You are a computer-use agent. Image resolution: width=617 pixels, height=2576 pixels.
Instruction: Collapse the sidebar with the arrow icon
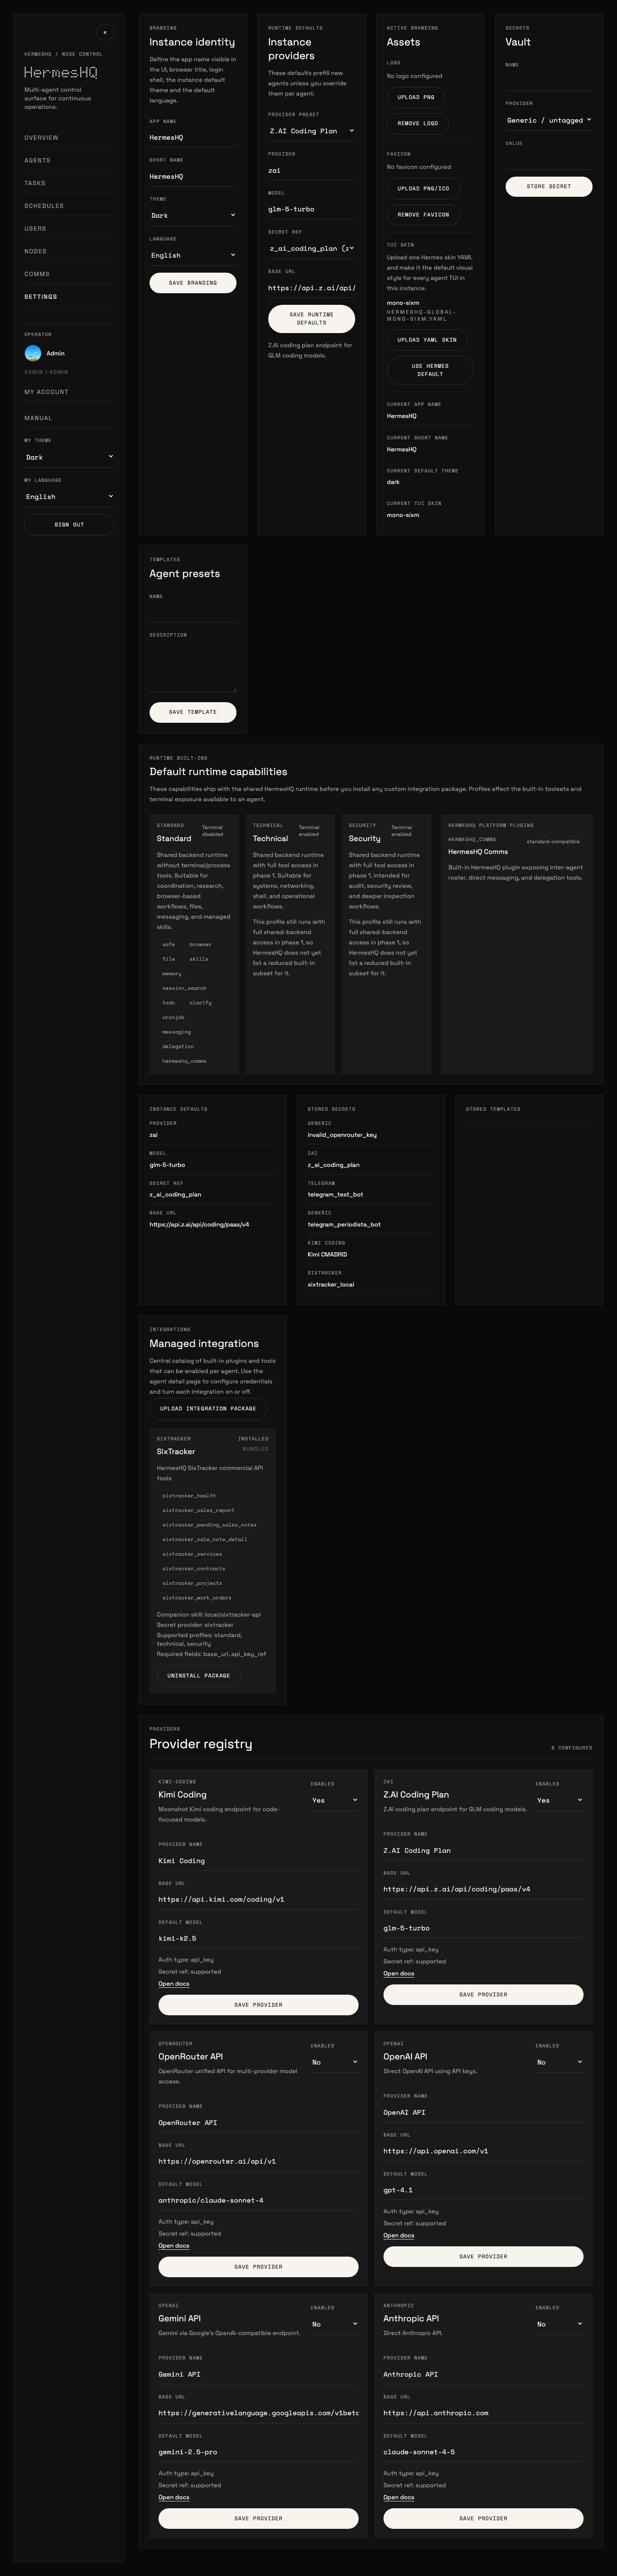(105, 32)
